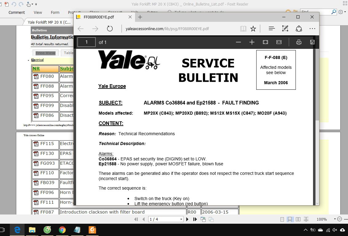
Task: Open the Web Note annotation tool in Edge
Action: (285, 28)
